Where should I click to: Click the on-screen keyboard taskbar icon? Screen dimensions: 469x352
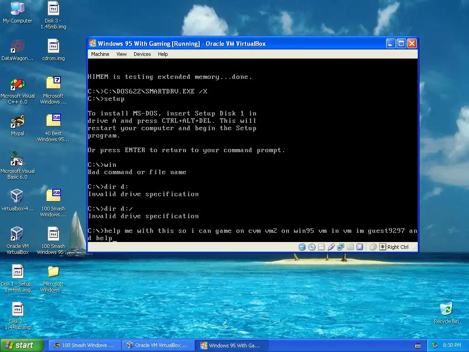[418, 346]
